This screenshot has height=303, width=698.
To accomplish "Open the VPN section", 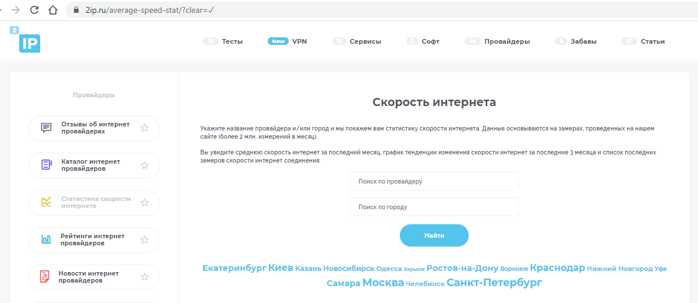I will (299, 41).
